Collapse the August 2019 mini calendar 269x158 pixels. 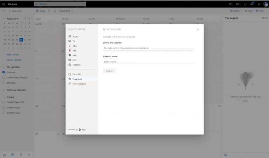(4, 19)
